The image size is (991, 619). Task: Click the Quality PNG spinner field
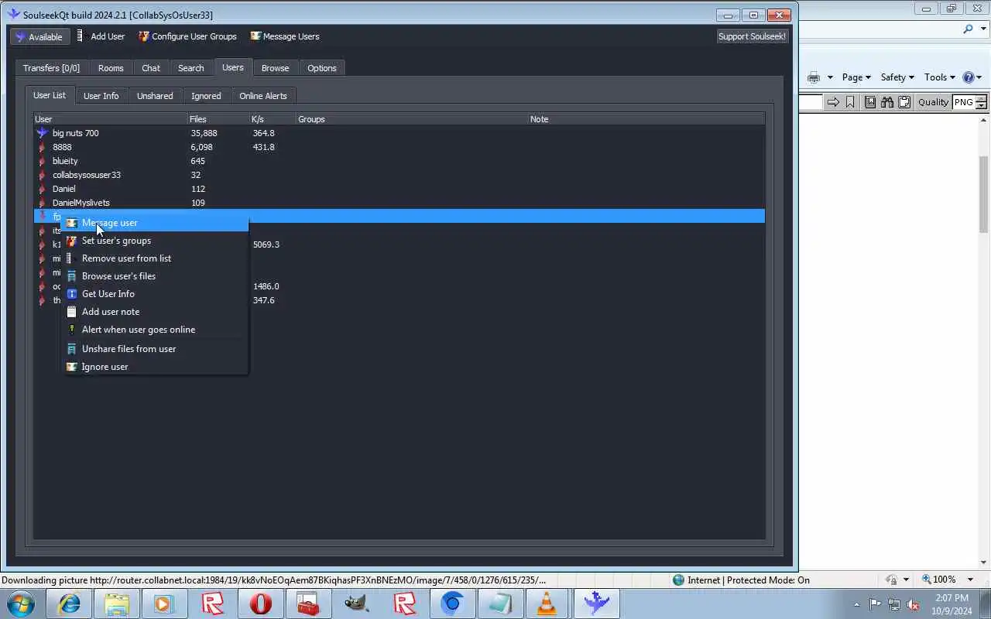coord(969,102)
